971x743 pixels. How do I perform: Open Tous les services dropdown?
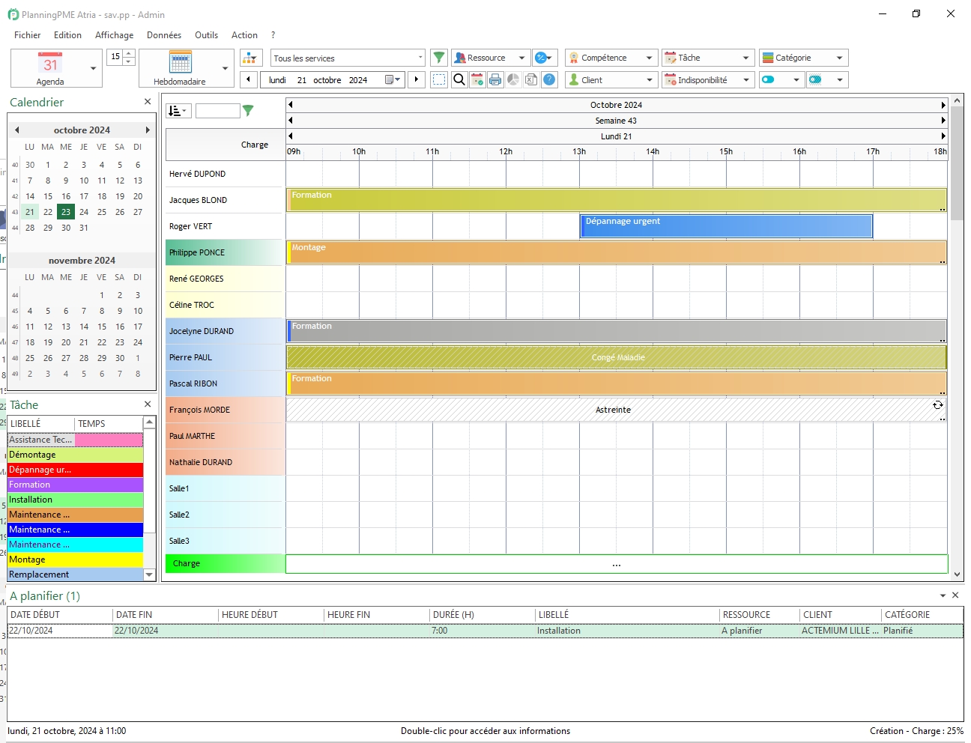click(x=348, y=58)
